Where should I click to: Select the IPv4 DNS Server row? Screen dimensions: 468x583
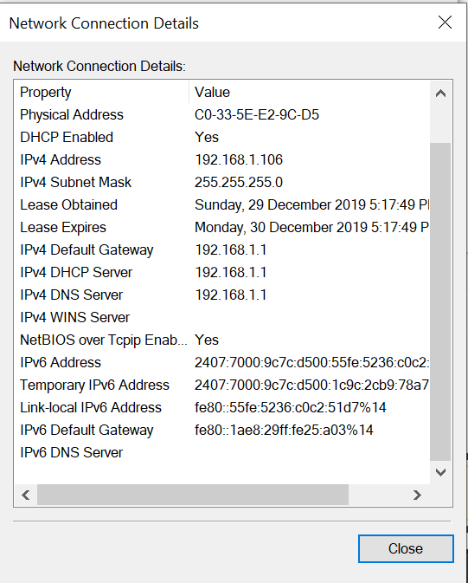(222, 295)
